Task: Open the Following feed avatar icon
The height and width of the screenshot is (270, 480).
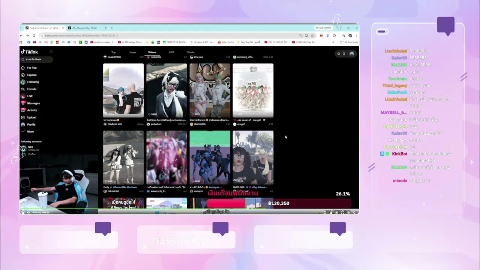Action: coord(23,82)
